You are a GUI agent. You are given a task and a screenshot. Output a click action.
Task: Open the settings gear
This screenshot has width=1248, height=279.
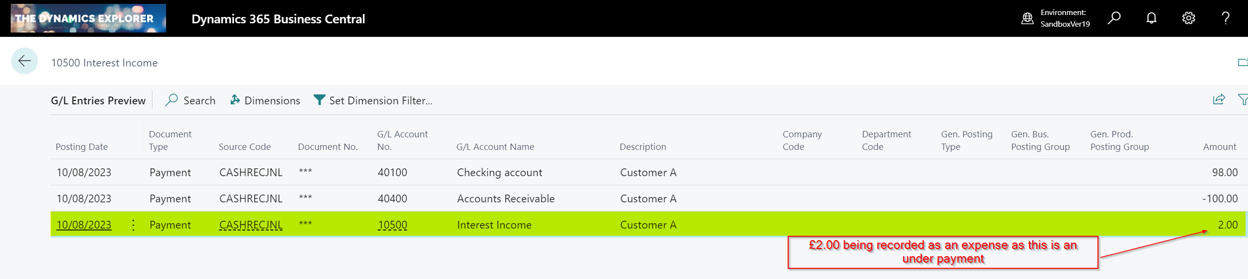[x=1188, y=18]
